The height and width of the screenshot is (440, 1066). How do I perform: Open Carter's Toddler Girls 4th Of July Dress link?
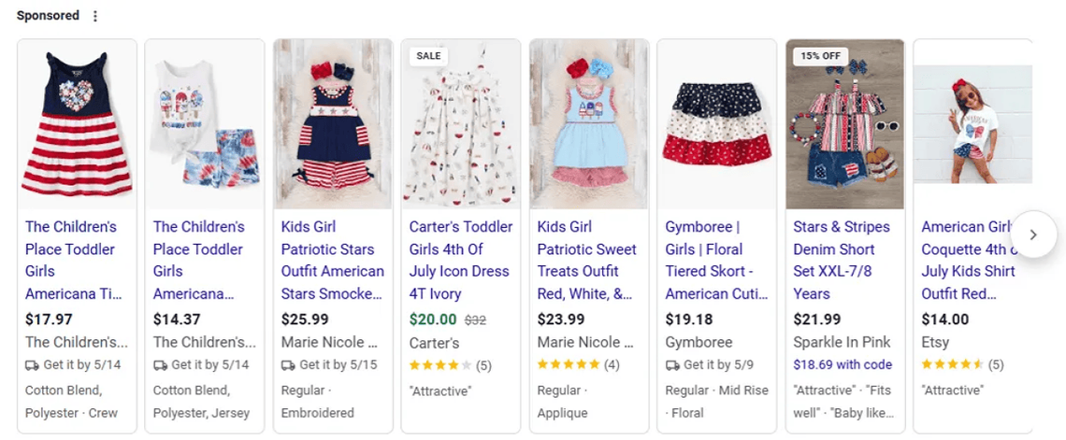pos(461,260)
